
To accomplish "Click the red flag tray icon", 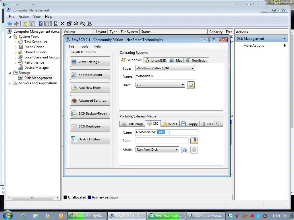I will click(251, 216).
